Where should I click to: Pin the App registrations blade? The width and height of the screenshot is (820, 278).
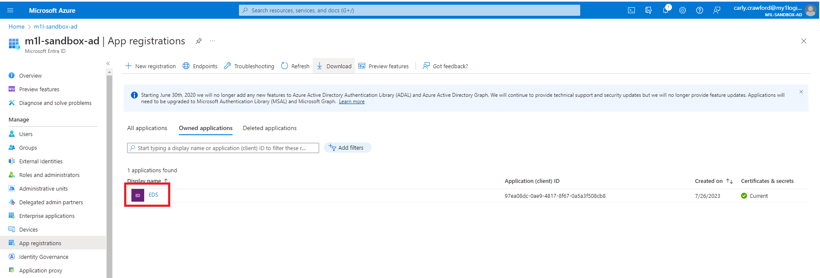point(198,41)
